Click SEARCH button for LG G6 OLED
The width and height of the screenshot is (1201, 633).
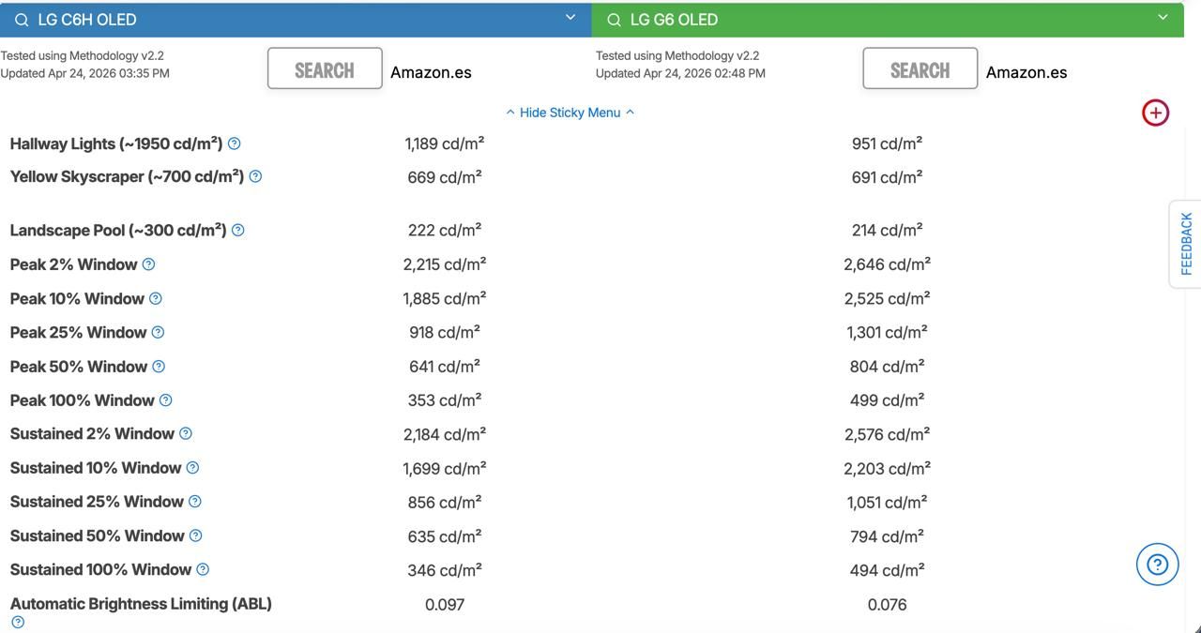tap(920, 69)
